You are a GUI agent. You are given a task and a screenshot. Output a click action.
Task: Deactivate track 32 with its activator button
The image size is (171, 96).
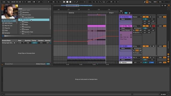[145, 46]
